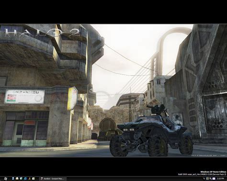The width and height of the screenshot is (227, 181).
Task: Open the first blue quick launch icon beside Start
Action: 13,179
